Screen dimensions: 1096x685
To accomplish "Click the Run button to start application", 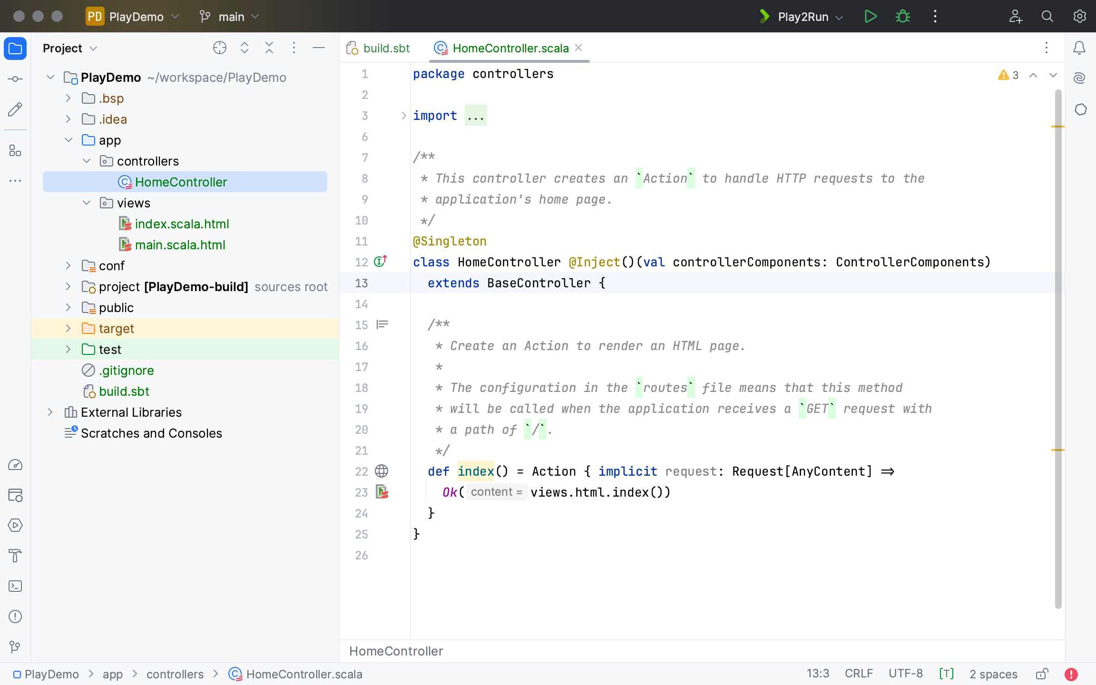I will tap(870, 17).
